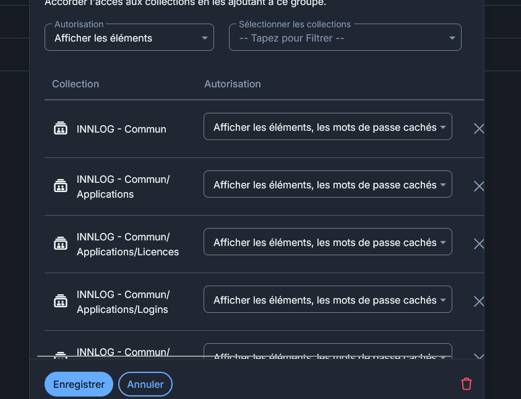This screenshot has width=521, height=399.
Task: Click the Applications/Logins collection icon
Action: pos(61,302)
